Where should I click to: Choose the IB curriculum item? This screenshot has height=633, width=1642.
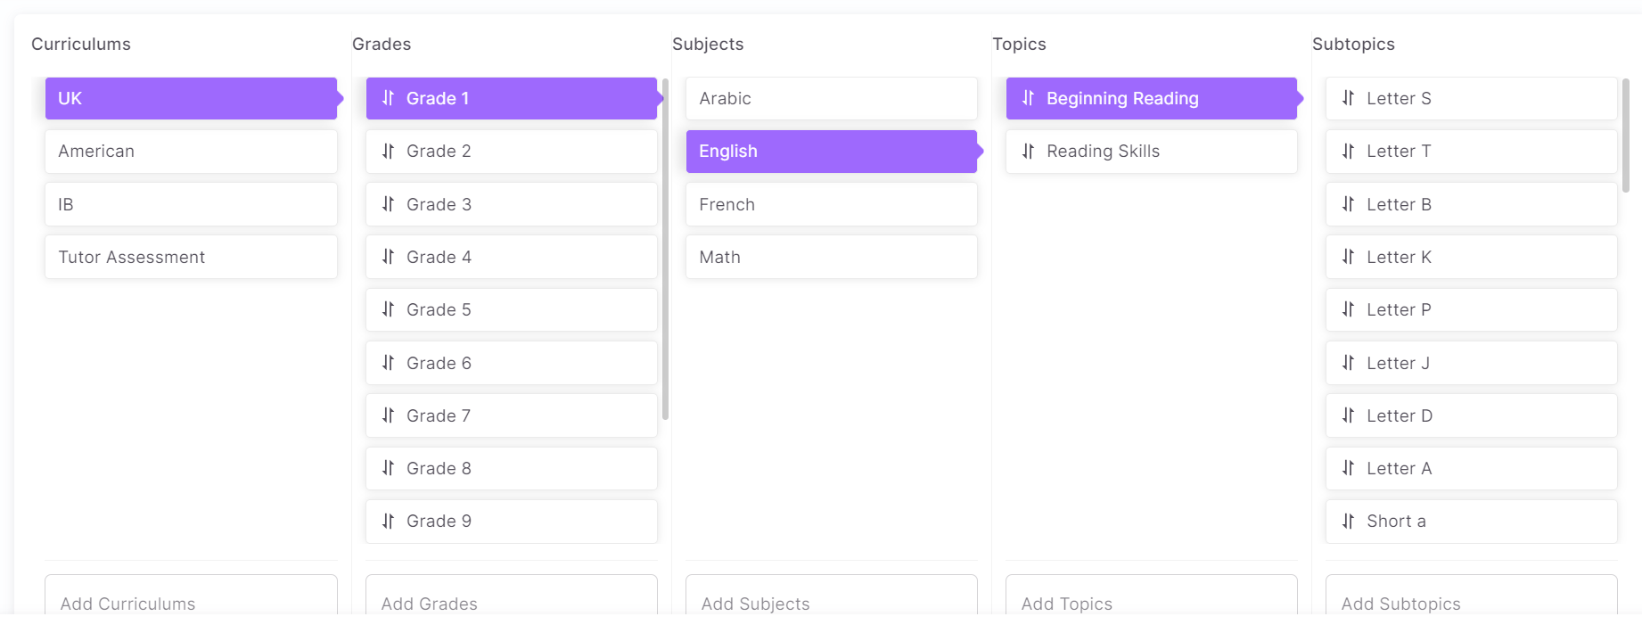191,204
